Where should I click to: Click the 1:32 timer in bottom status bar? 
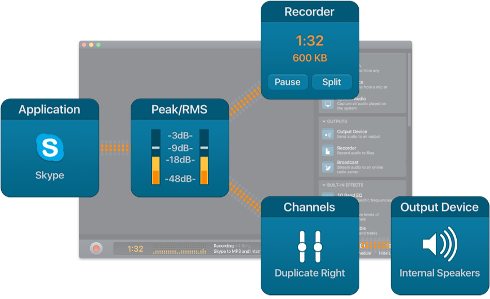point(135,249)
